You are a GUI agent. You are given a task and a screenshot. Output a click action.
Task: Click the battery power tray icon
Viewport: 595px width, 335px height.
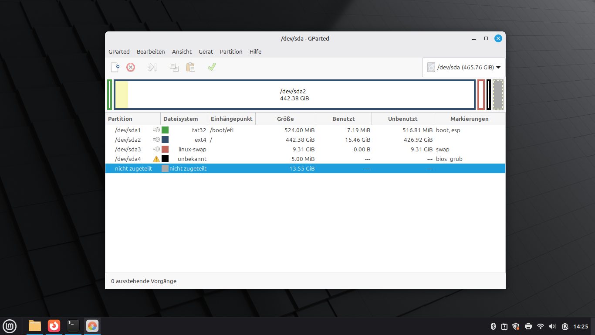tap(565, 326)
